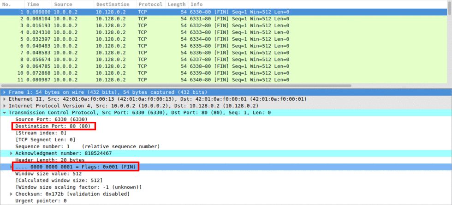Sort by the Source column header
This screenshot has height=205, width=452.
pos(73,4)
